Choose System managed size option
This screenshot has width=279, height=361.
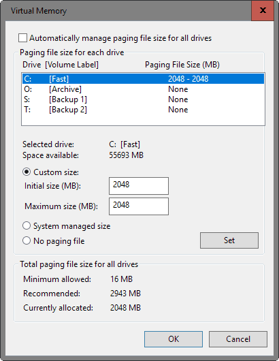click(x=27, y=226)
